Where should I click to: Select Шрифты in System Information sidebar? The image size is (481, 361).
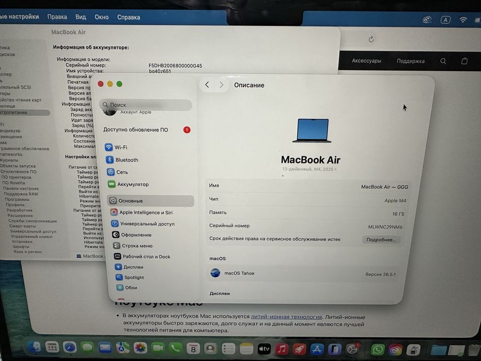(x=21, y=247)
